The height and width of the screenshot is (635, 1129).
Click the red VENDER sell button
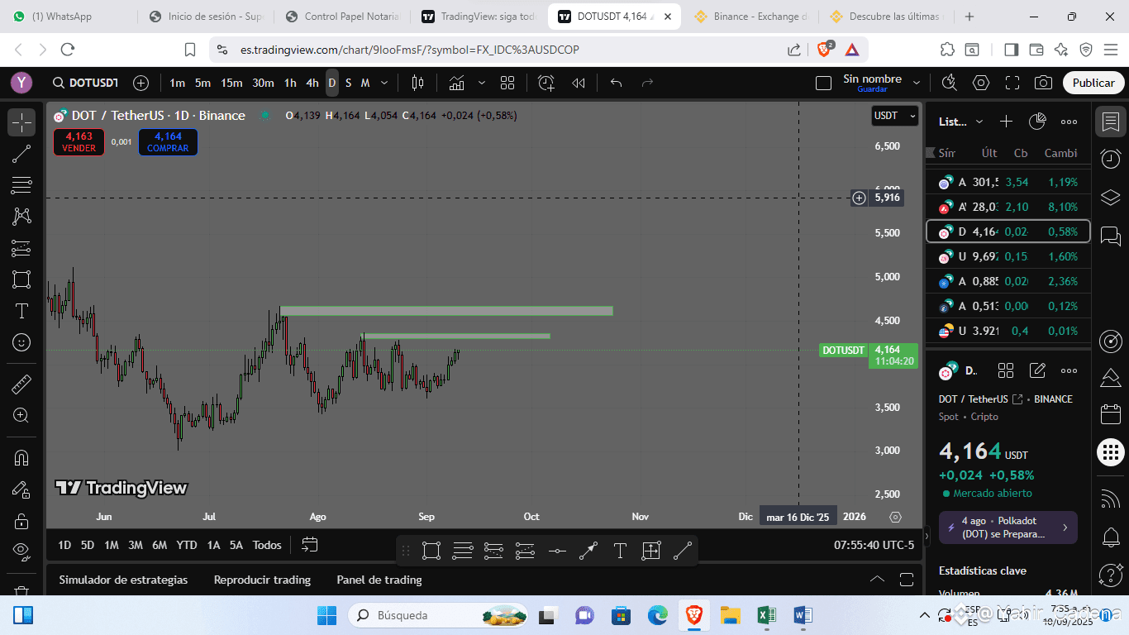[x=79, y=142]
